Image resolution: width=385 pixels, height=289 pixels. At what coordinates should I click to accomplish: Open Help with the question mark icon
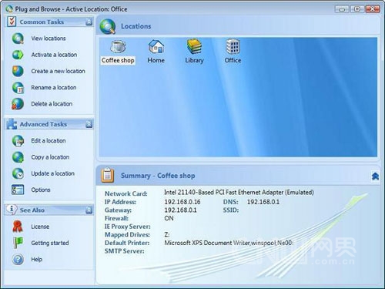(x=18, y=260)
